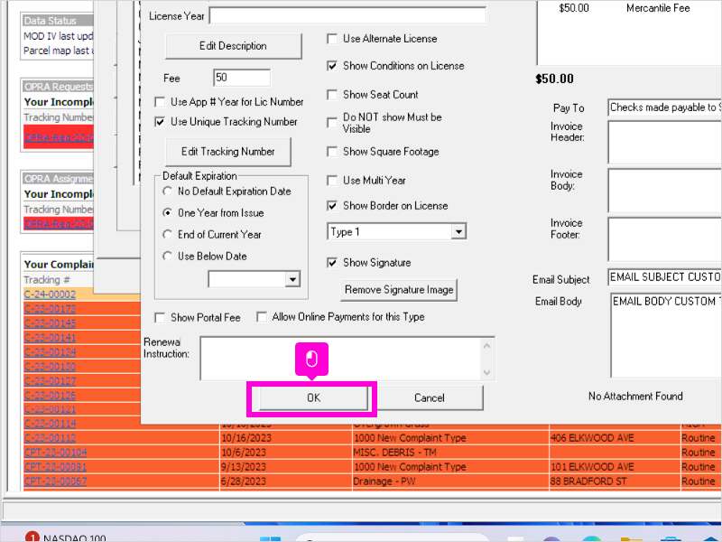Open the OPRA-Req link under OPRA Requests

59,137
